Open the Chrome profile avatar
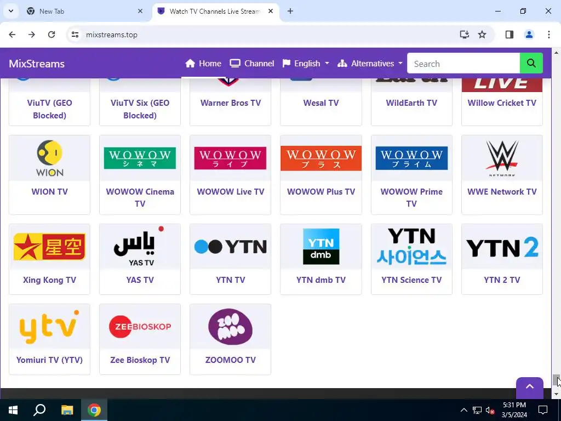 (x=529, y=35)
